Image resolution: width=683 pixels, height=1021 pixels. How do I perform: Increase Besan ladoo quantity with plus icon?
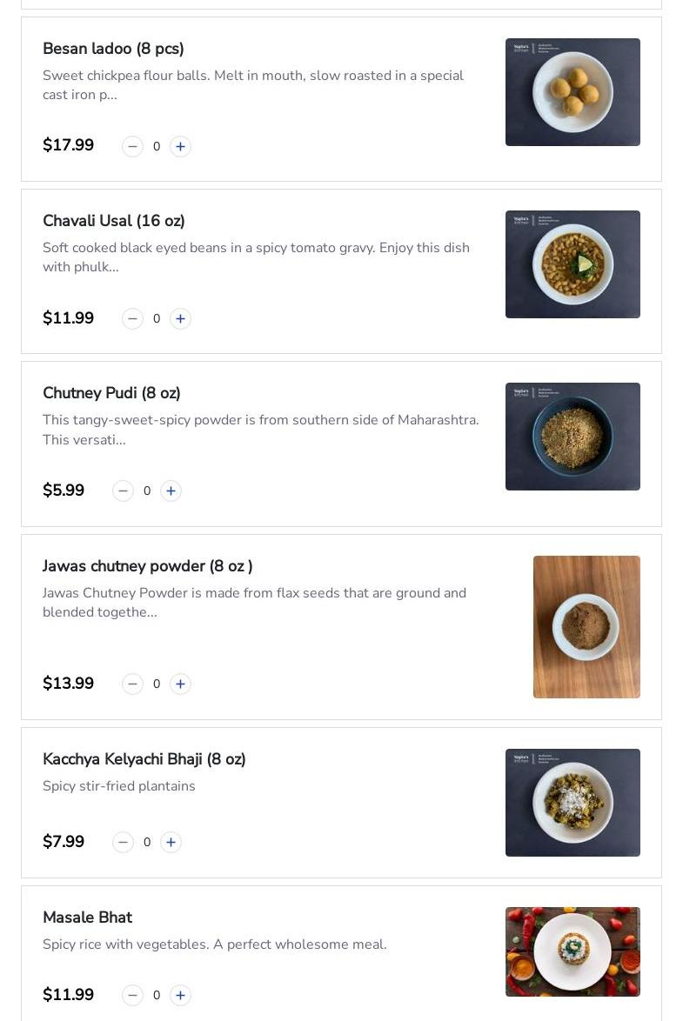(180, 146)
